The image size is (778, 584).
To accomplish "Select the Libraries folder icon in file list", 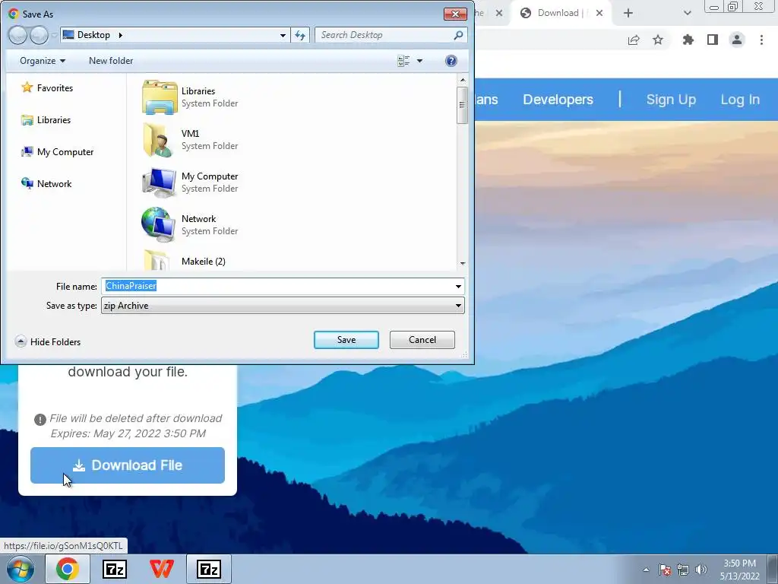I will [160, 97].
